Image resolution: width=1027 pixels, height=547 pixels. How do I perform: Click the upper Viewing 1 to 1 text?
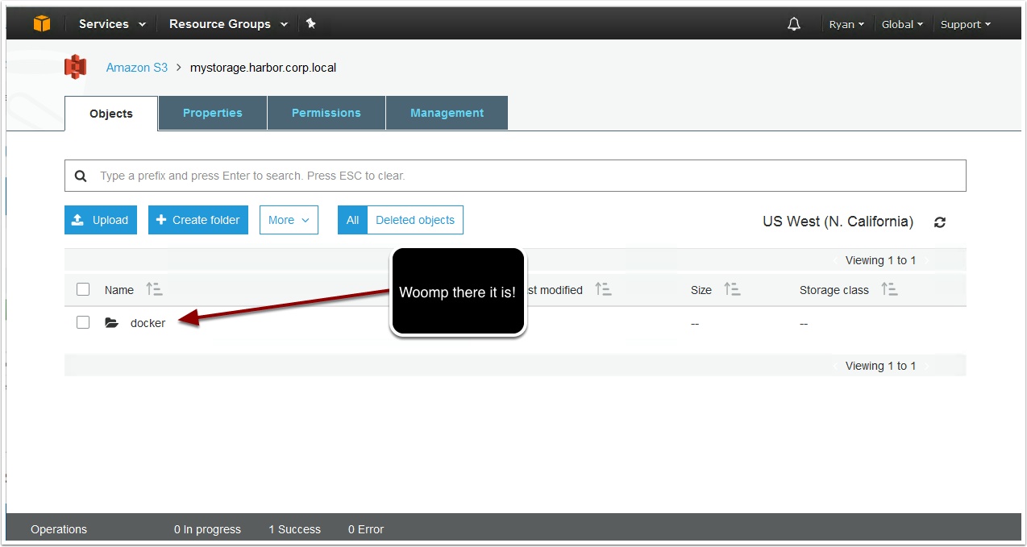(880, 260)
